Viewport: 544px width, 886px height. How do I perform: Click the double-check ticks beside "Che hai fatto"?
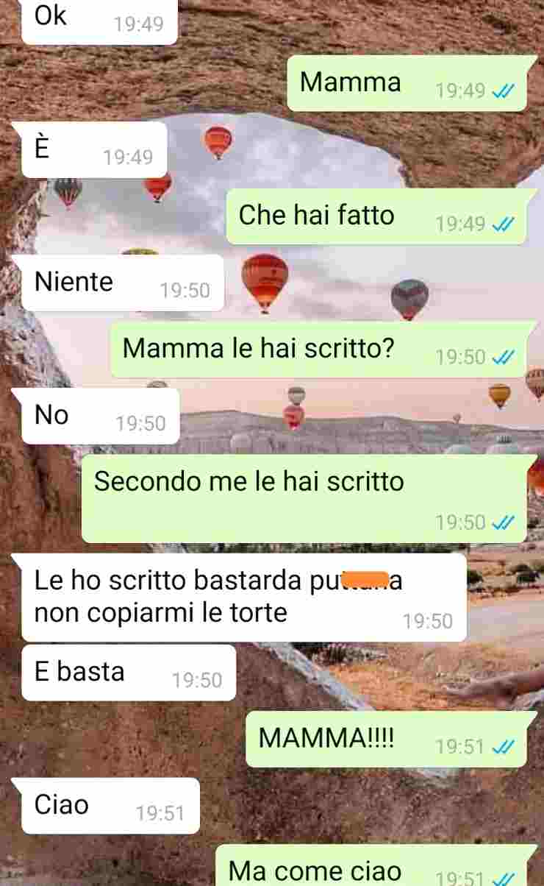[504, 224]
